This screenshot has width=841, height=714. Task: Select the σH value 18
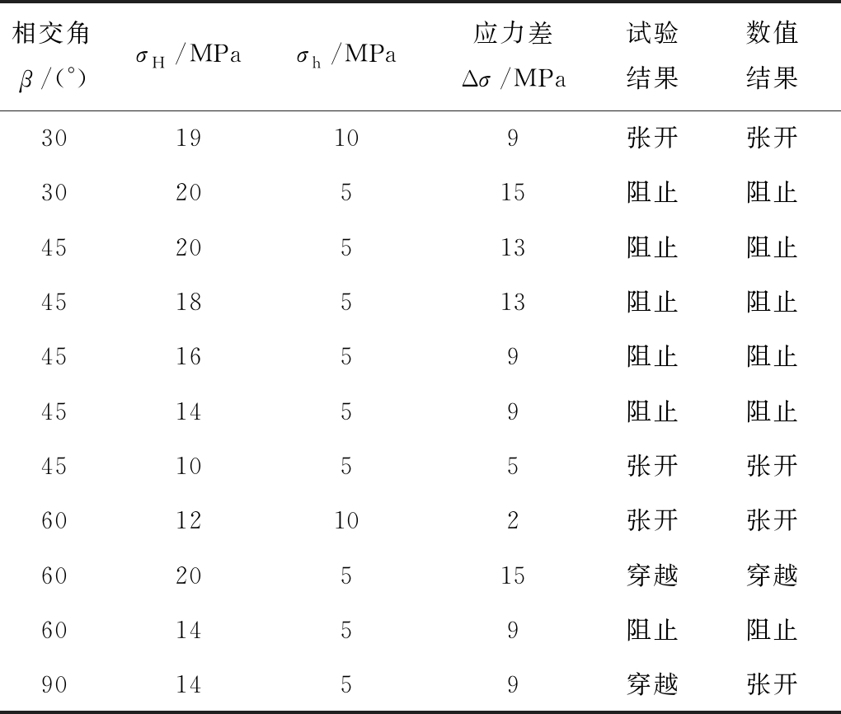point(189,302)
